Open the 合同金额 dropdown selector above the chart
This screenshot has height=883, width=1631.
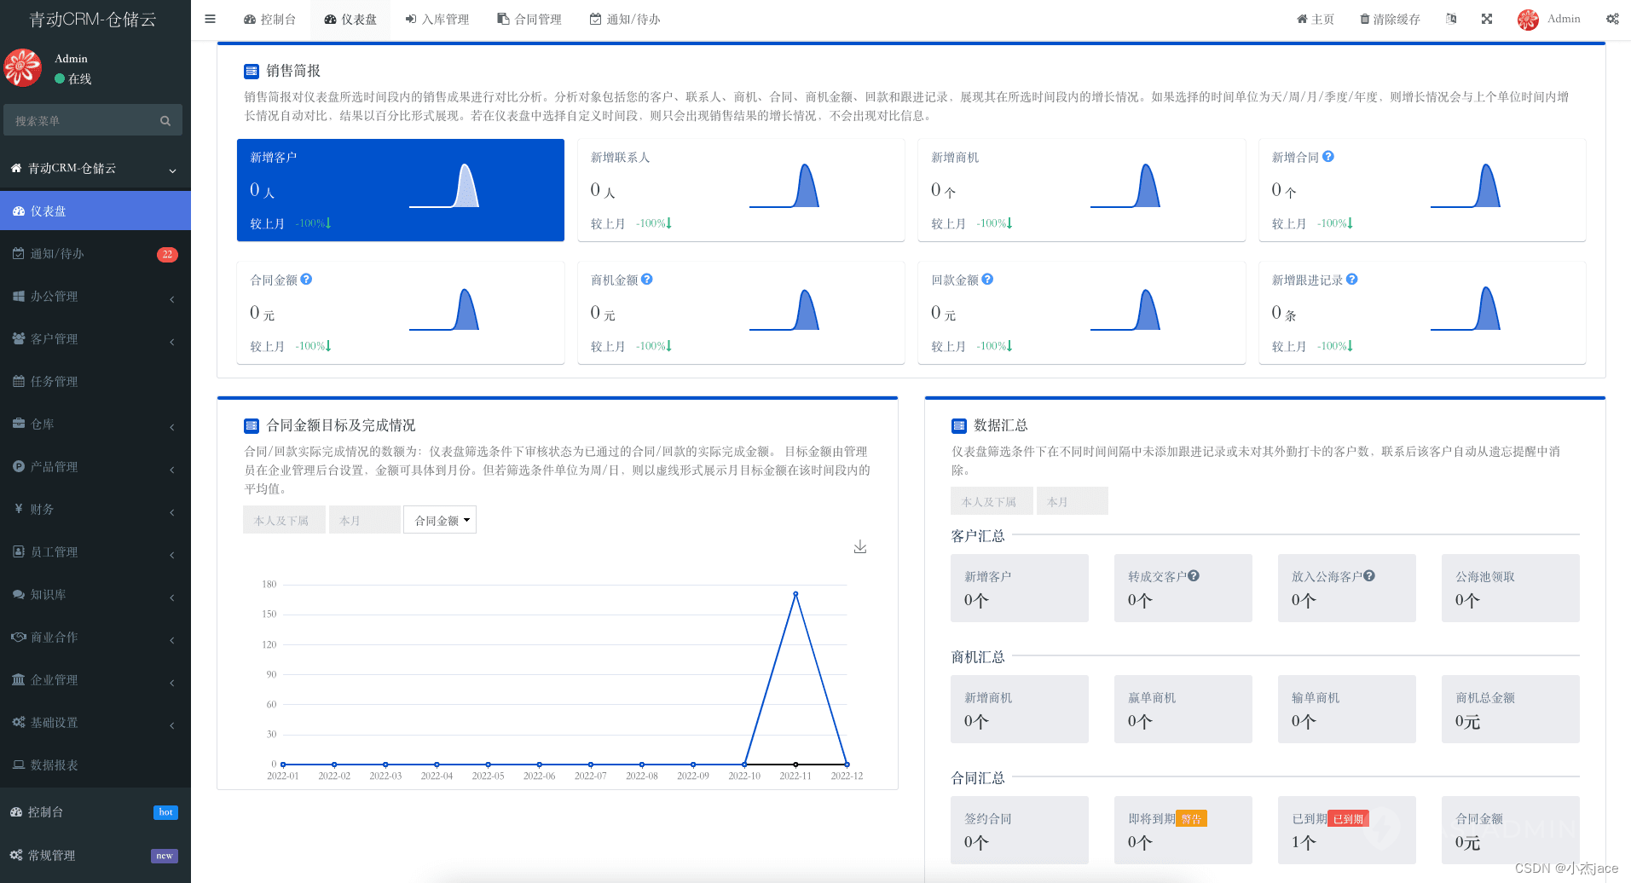pos(440,520)
